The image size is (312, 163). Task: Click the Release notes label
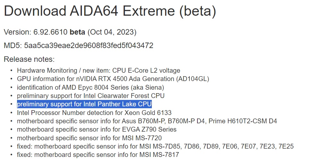(x=29, y=59)
